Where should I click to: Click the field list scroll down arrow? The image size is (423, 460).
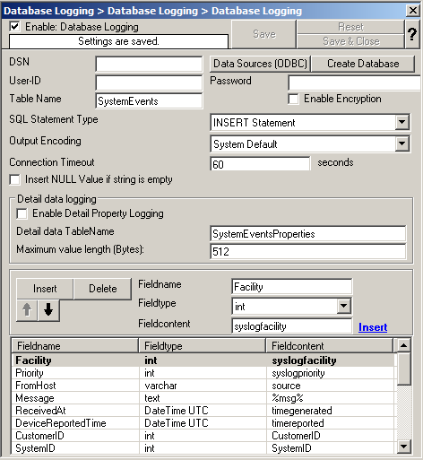pyautogui.click(x=403, y=447)
